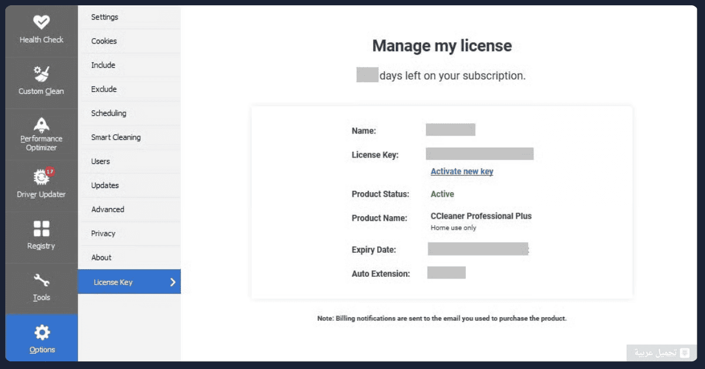
Task: Click the Activate new key link
Action: [x=462, y=172]
